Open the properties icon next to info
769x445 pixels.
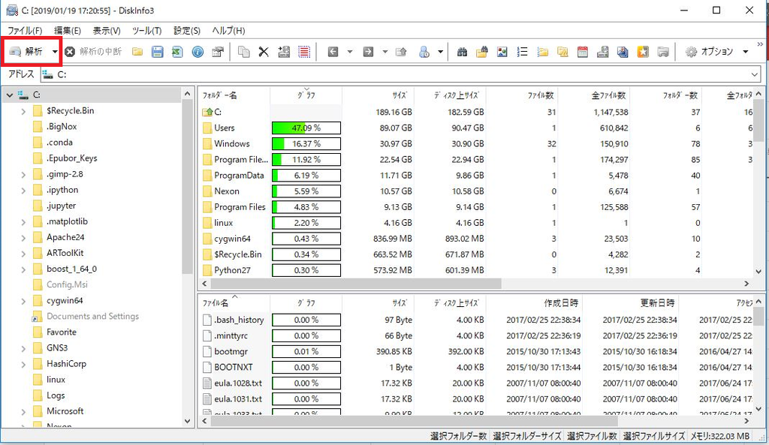pyautogui.click(x=218, y=52)
